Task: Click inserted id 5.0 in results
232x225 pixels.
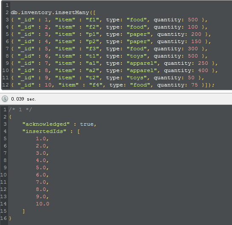Action: point(41,167)
